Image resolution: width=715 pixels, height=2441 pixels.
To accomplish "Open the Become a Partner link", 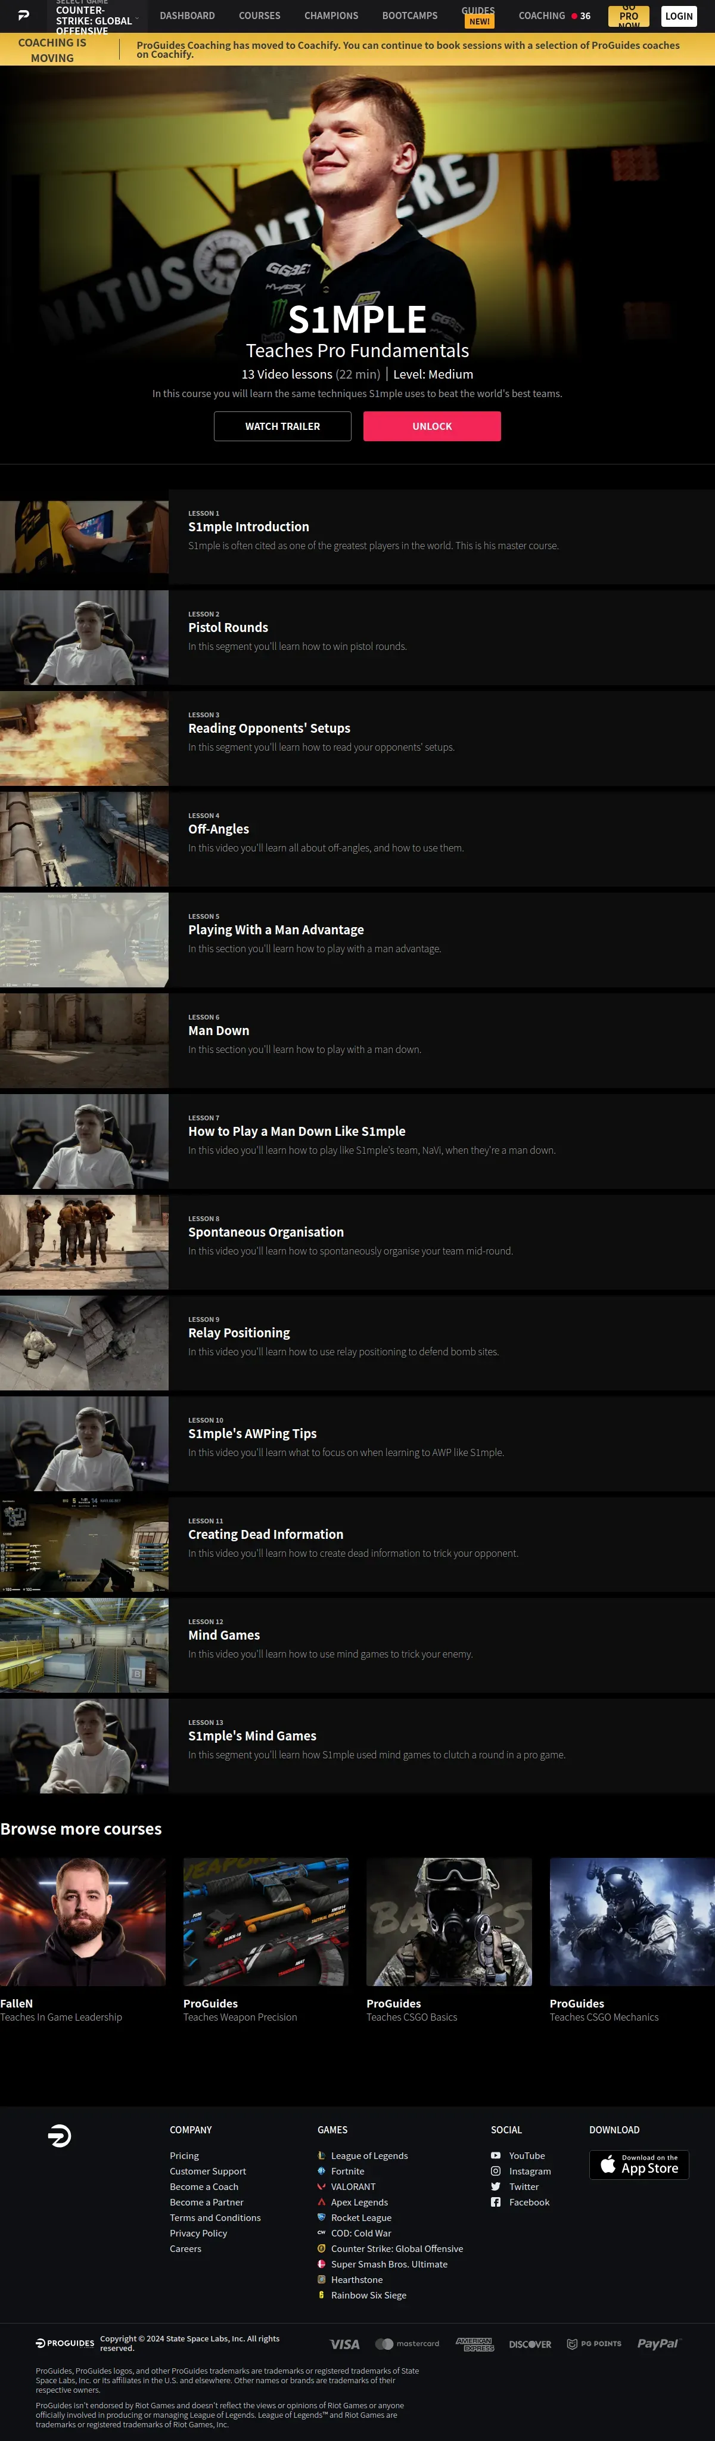I will [x=206, y=2203].
